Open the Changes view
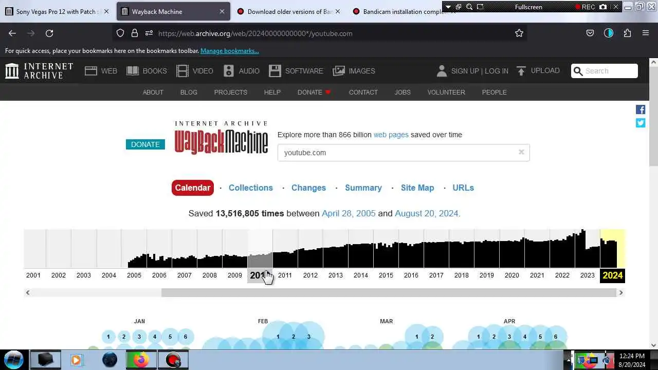658x370 pixels. (x=308, y=188)
